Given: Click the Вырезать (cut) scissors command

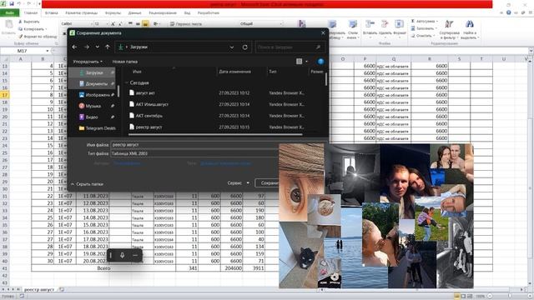Looking at the screenshot, I should pyautogui.click(x=29, y=22).
